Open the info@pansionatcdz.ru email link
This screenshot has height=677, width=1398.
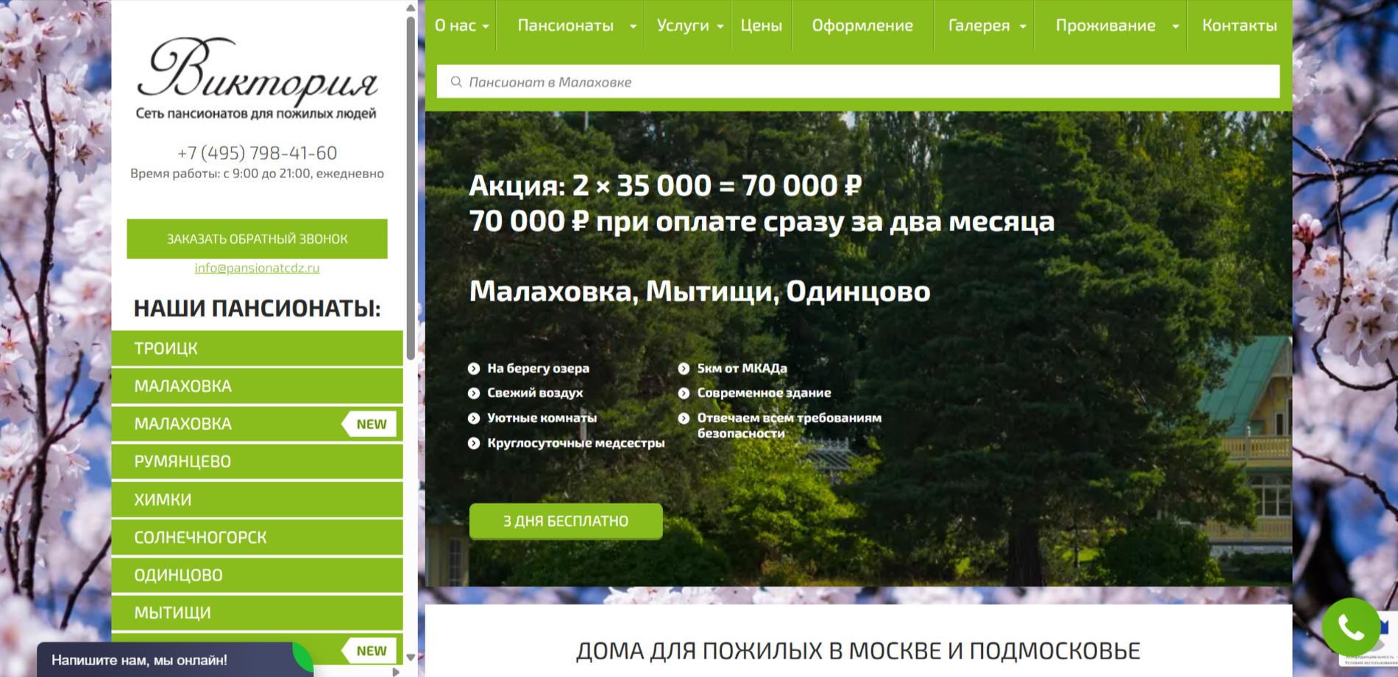pos(257,268)
